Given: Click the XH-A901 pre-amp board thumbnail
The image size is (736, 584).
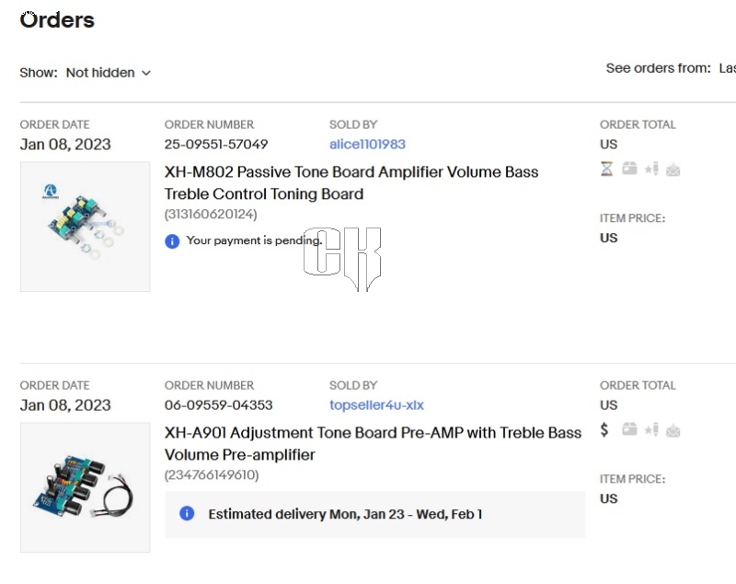Looking at the screenshot, I should 85,487.
